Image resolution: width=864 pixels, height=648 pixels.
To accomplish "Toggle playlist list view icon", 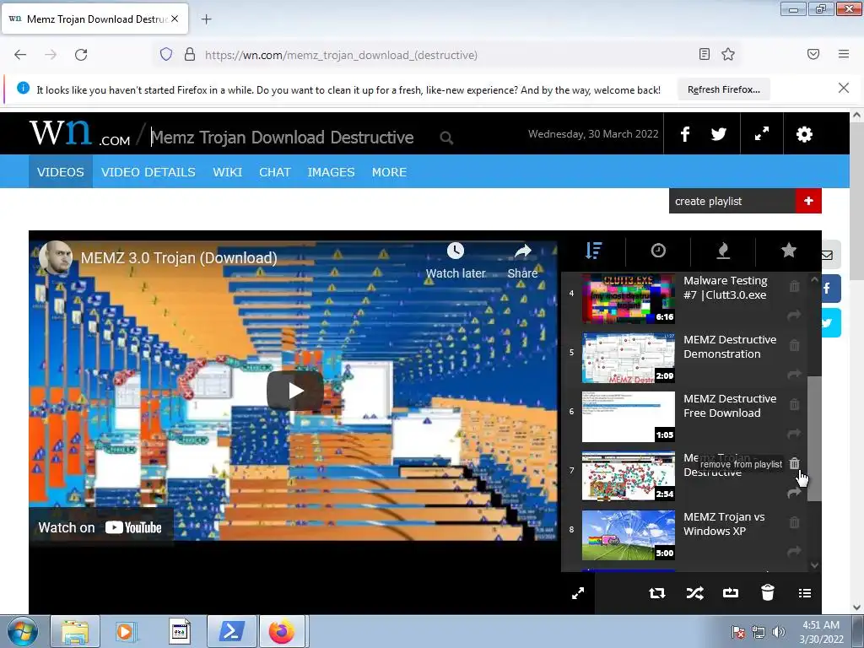I will pos(804,593).
